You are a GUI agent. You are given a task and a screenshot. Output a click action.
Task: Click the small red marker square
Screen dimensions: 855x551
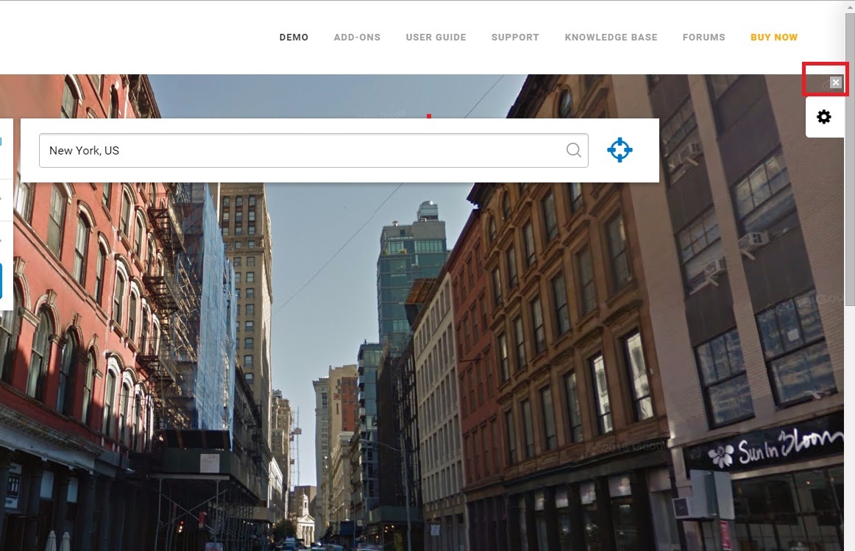[x=430, y=115]
